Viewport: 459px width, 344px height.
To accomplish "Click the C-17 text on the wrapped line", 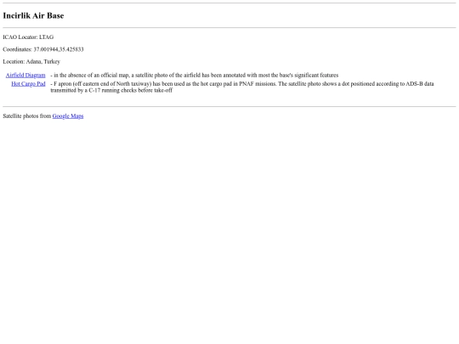I will (94, 90).
